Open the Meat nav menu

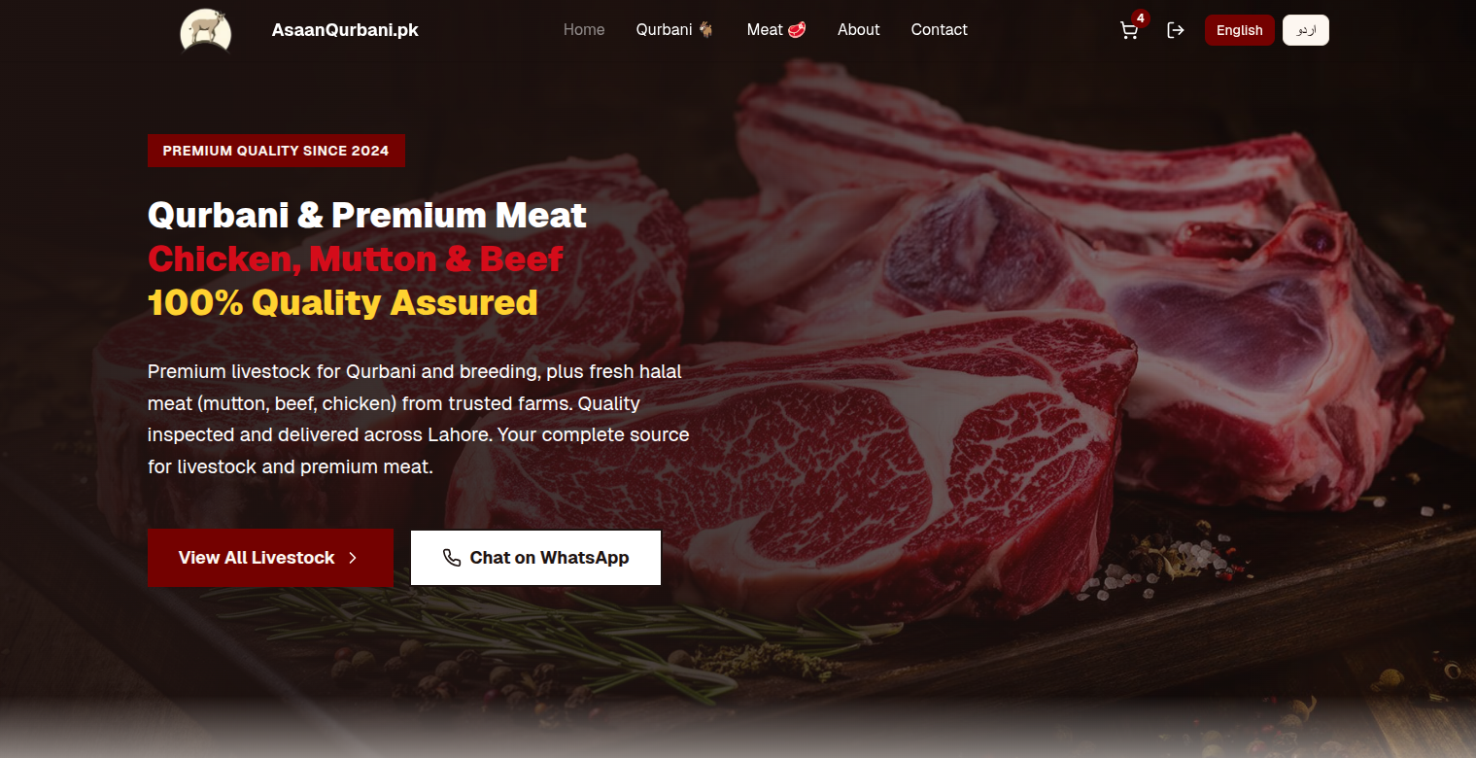tap(776, 30)
